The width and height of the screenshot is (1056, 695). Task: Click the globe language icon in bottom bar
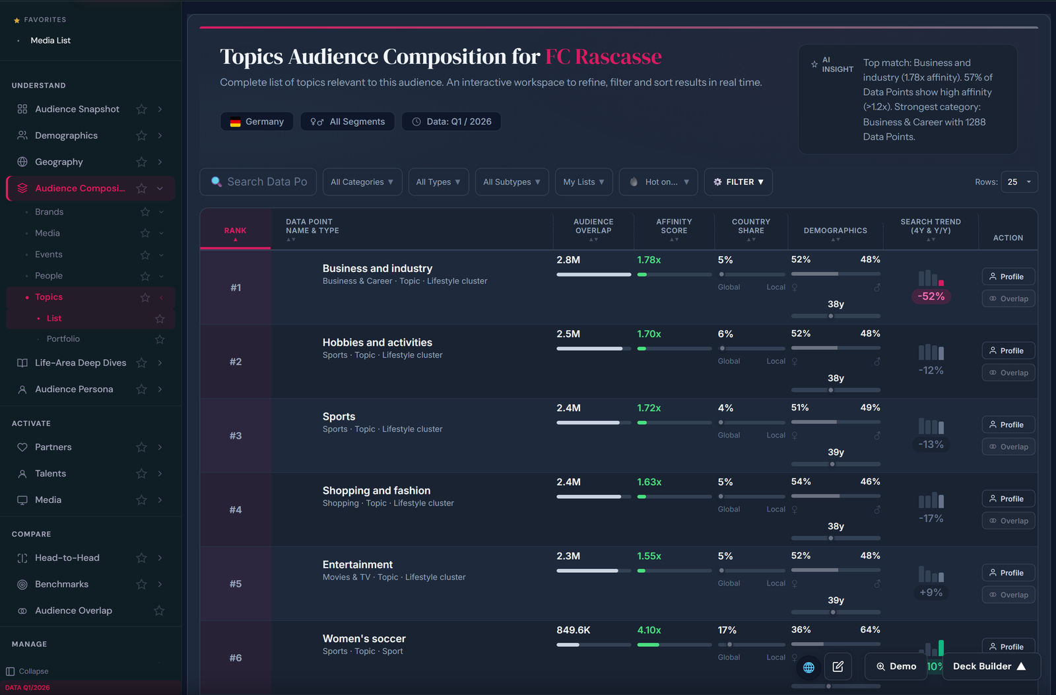[808, 667]
